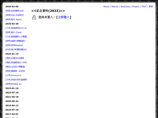Open the [資訊]台灣2024選舉 article link

pos(15,58)
